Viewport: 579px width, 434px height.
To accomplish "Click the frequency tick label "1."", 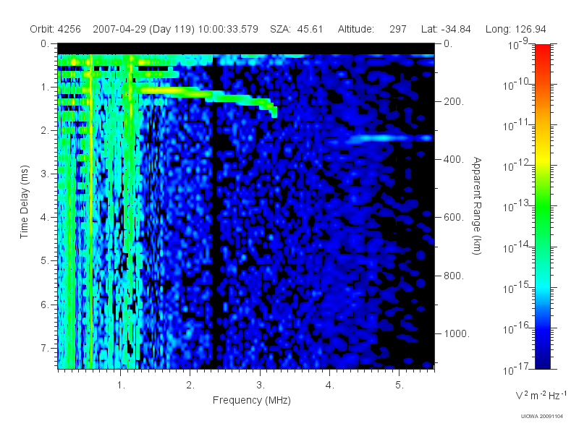I will (121, 386).
